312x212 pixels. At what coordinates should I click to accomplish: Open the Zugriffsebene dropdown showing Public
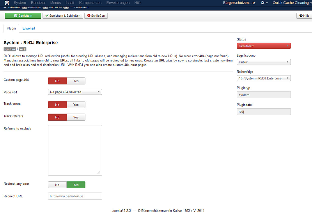(x=264, y=62)
